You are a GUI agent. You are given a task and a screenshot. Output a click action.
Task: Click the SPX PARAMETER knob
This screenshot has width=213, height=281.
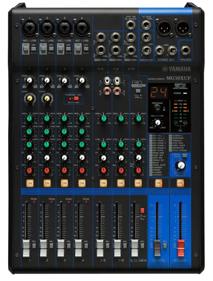click(x=158, y=122)
